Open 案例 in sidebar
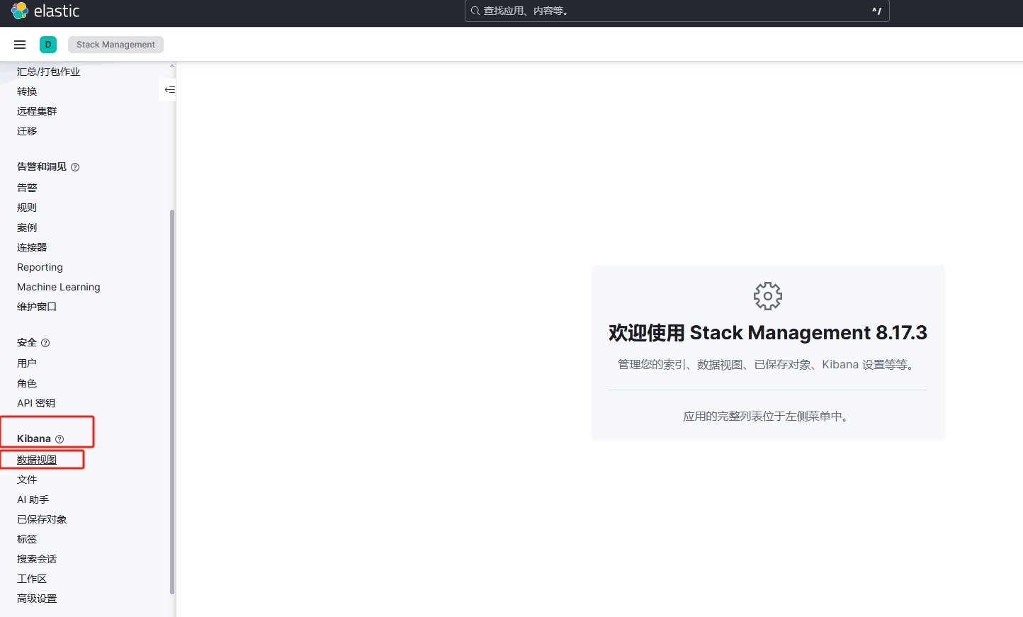 (x=27, y=227)
